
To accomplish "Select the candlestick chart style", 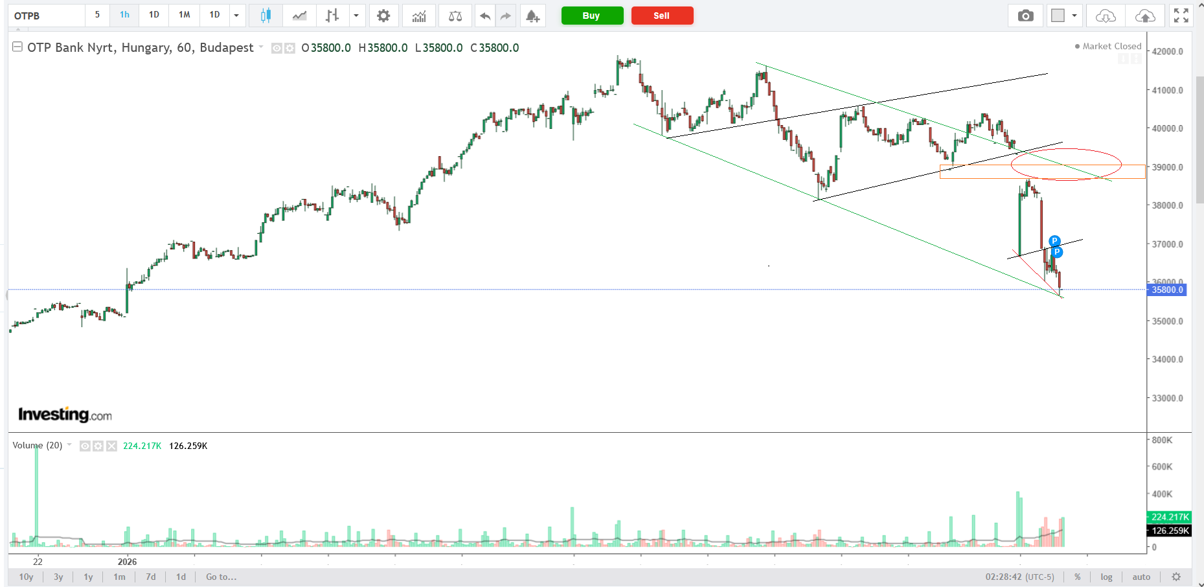I will [x=266, y=16].
